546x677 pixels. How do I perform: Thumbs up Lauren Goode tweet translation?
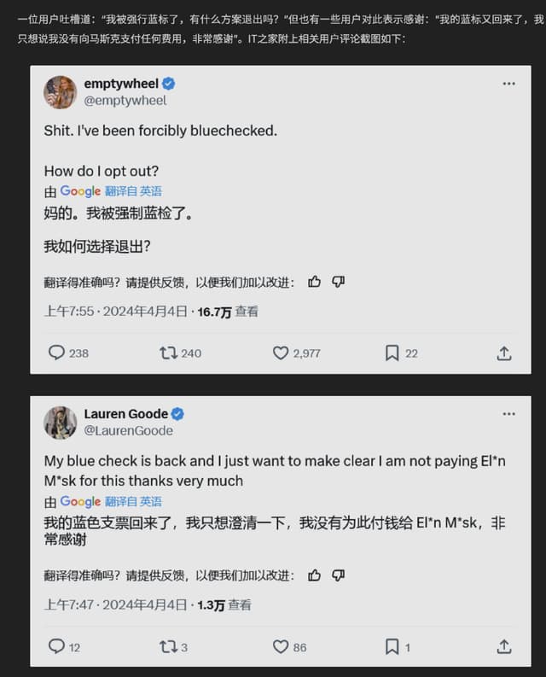pyautogui.click(x=314, y=575)
